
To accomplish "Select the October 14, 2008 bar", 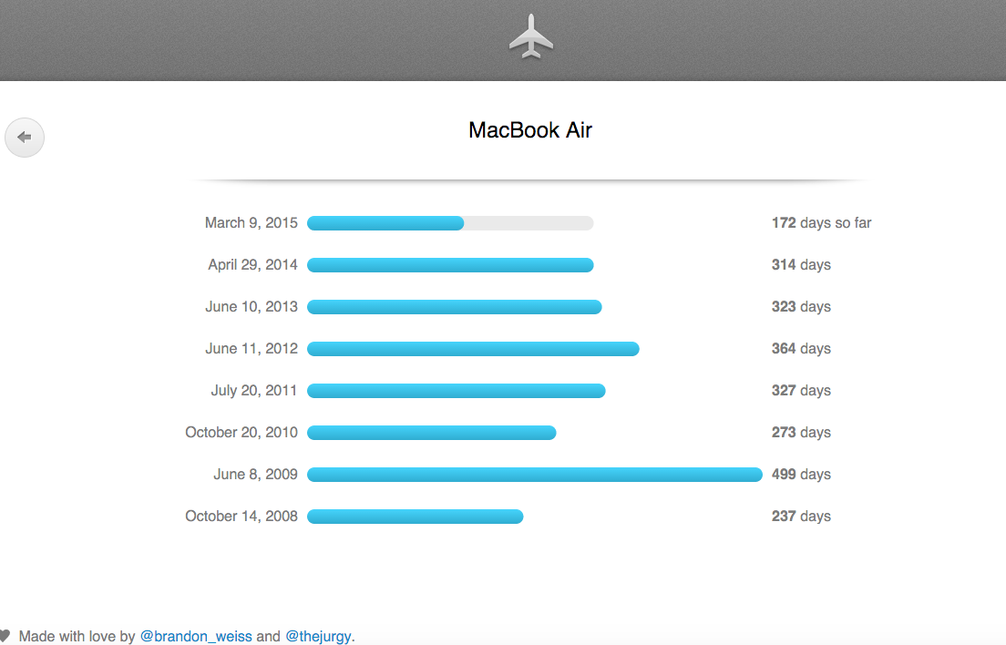I will pyautogui.click(x=416, y=517).
